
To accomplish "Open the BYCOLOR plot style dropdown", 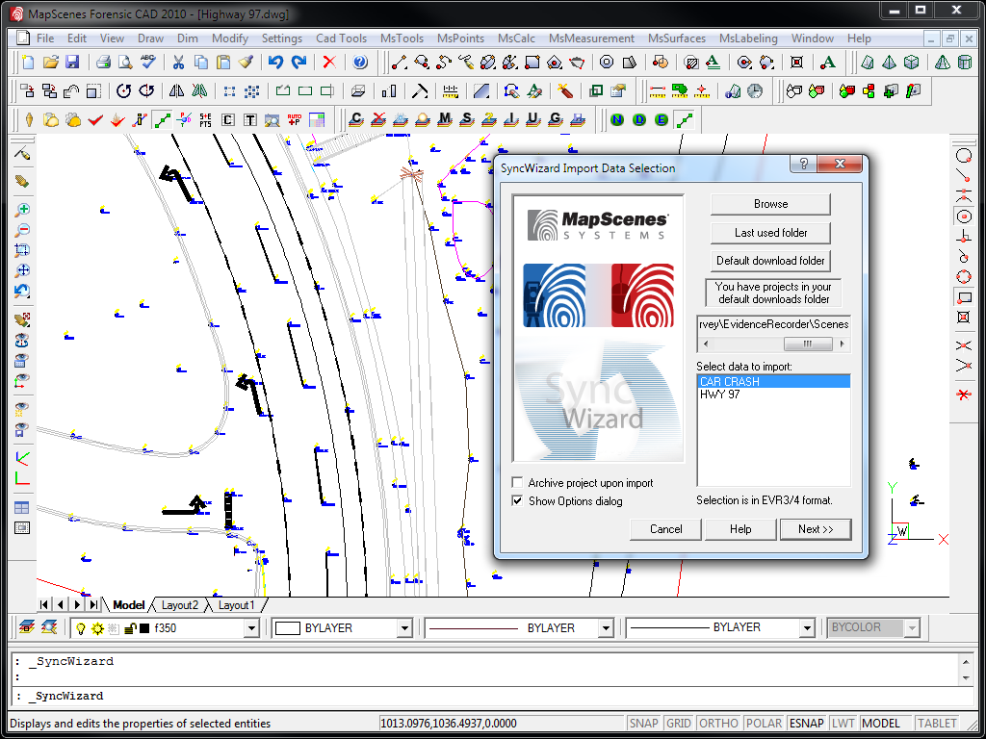I will [913, 627].
